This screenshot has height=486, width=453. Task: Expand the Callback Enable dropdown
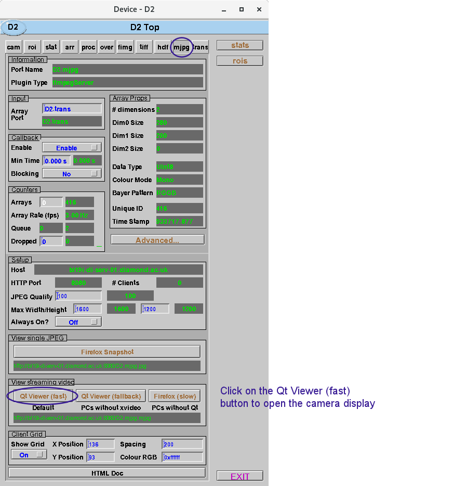pos(72,148)
